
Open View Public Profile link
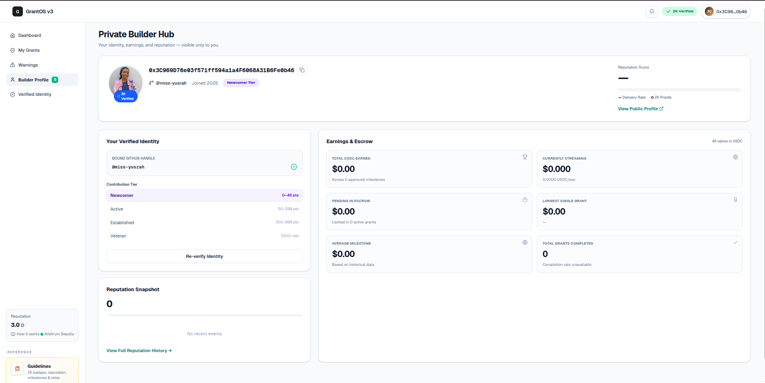pos(640,109)
